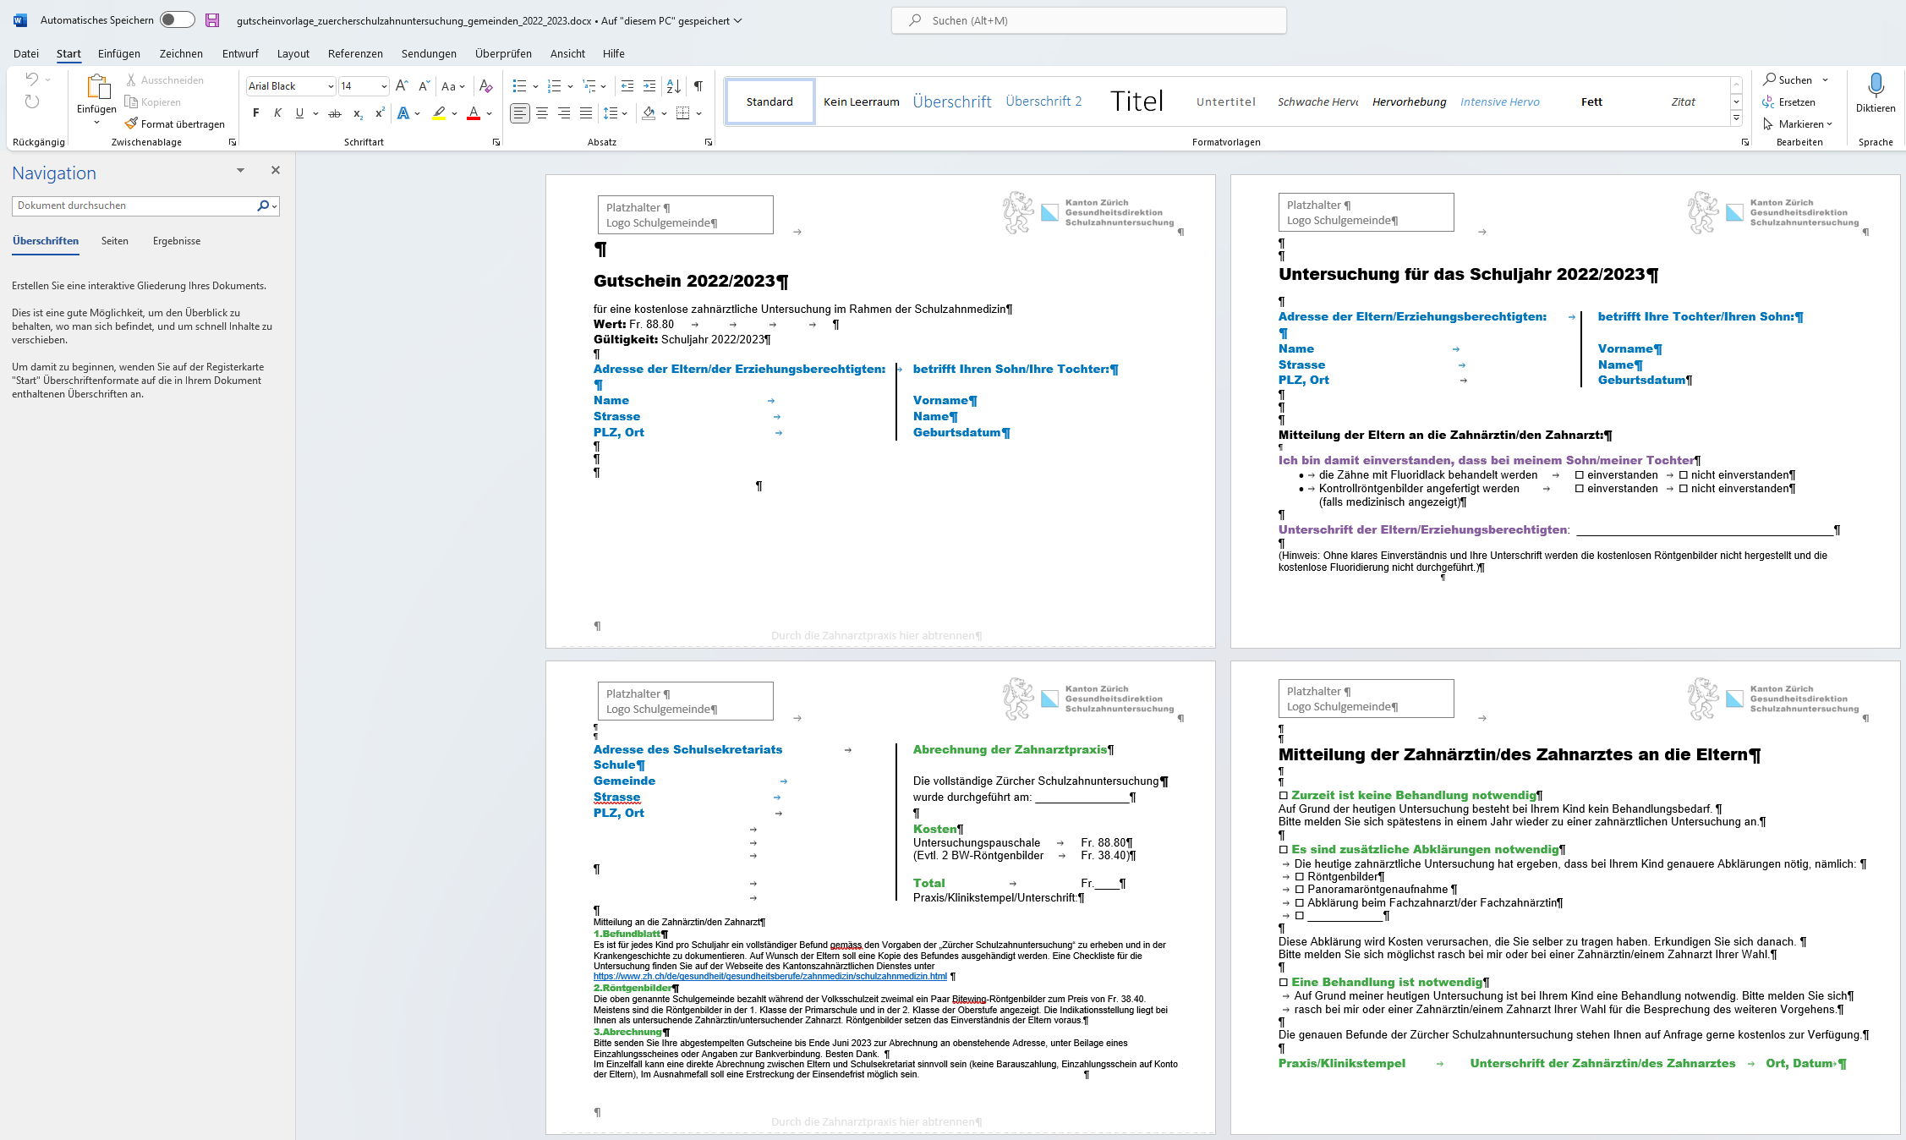Image resolution: width=1906 pixels, height=1140 pixels.
Task: Open text effects A icon
Action: (403, 112)
